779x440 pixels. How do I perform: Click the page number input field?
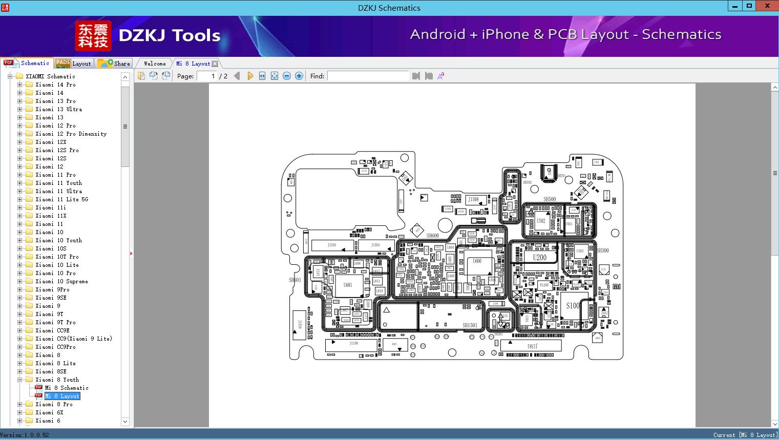coord(207,76)
